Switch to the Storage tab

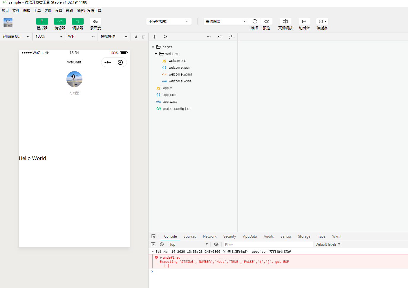click(304, 236)
